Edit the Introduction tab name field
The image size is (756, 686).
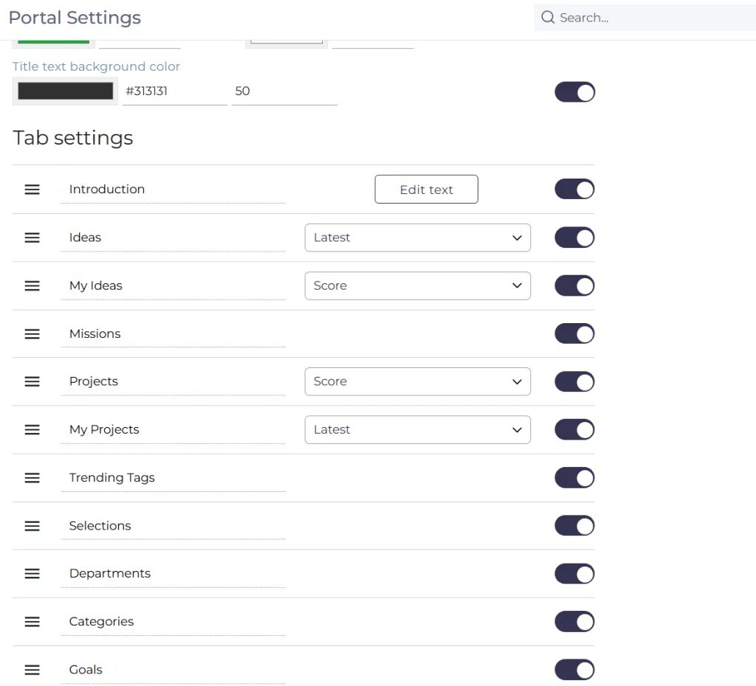coord(173,190)
